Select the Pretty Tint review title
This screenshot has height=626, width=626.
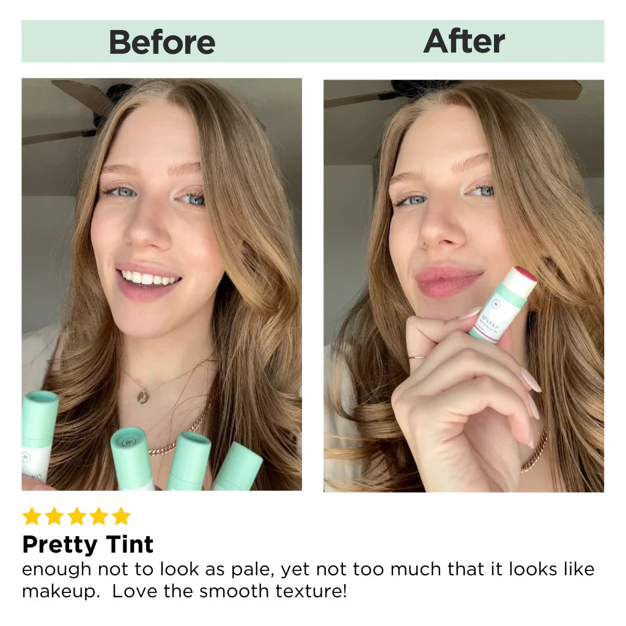[88, 544]
